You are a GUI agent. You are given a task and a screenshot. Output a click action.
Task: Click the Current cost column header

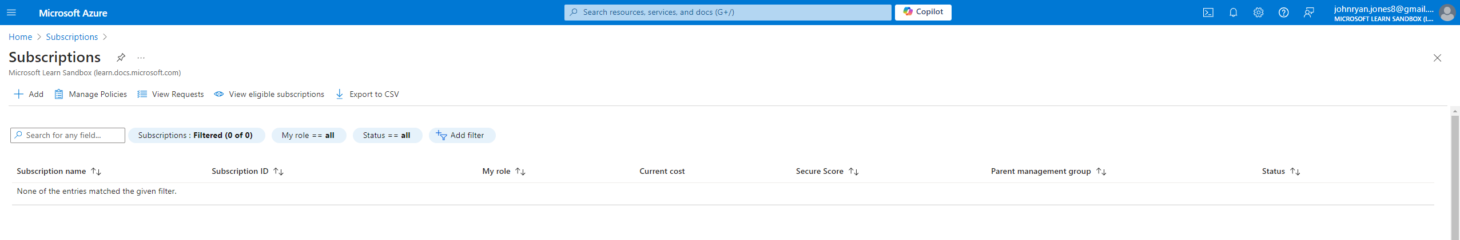[662, 171]
